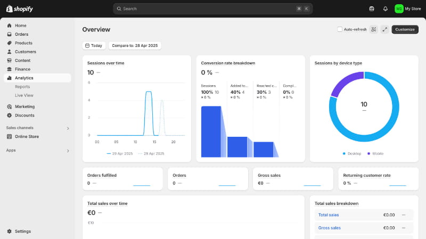The height and width of the screenshot is (239, 426).
Task: Open the Sidekick assistant icon in top bar
Action: click(x=372, y=9)
